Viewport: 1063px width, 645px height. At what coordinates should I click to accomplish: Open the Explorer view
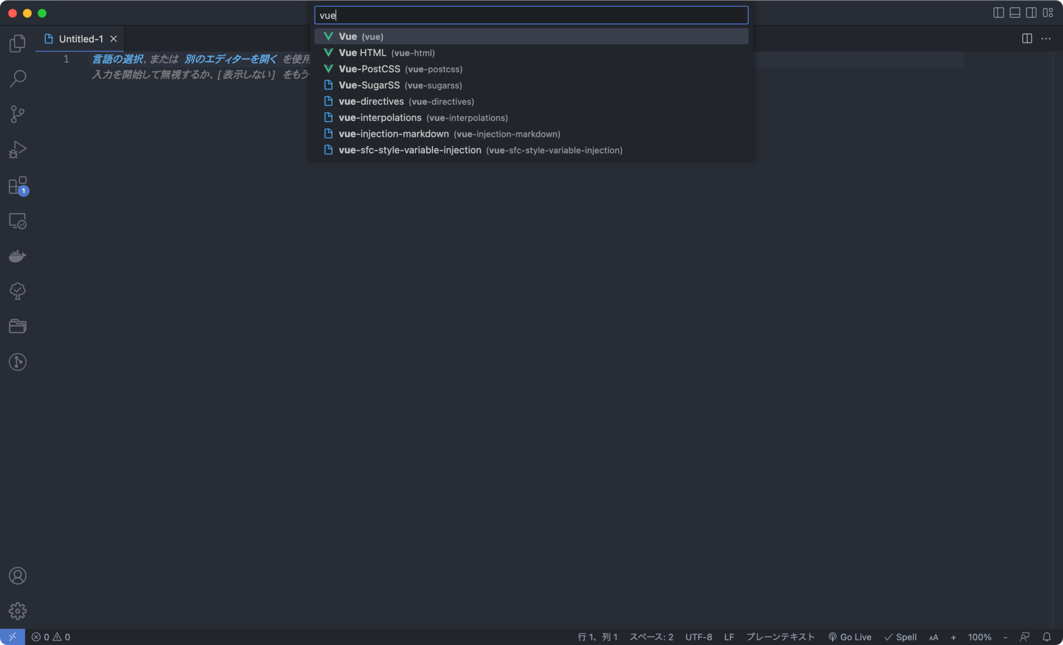coord(17,44)
